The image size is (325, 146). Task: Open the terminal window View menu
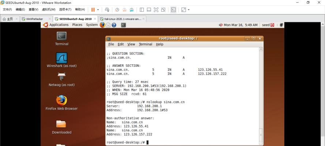(x=131, y=44)
